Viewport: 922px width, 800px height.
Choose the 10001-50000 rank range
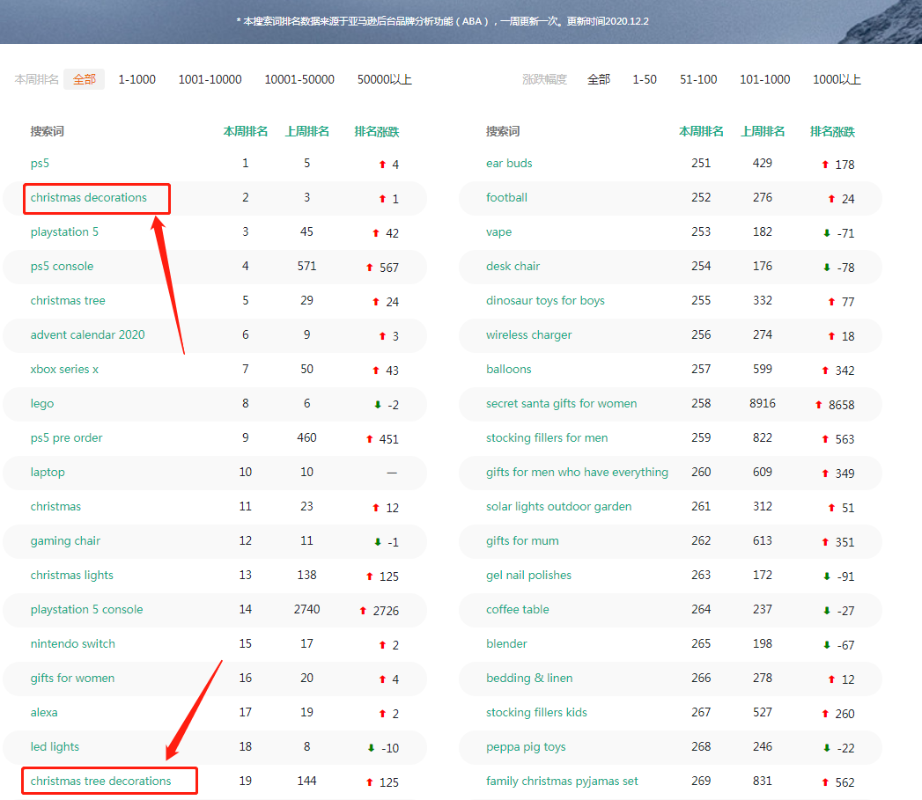299,79
